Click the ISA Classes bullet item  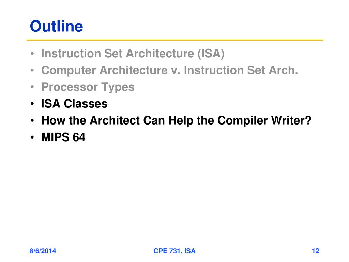click(x=74, y=104)
